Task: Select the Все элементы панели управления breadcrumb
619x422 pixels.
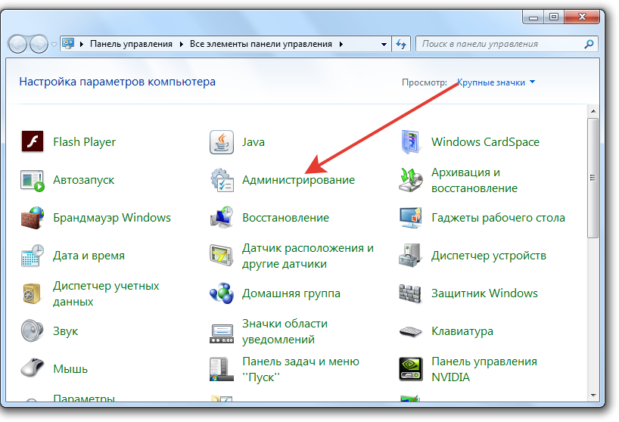Action: (260, 44)
